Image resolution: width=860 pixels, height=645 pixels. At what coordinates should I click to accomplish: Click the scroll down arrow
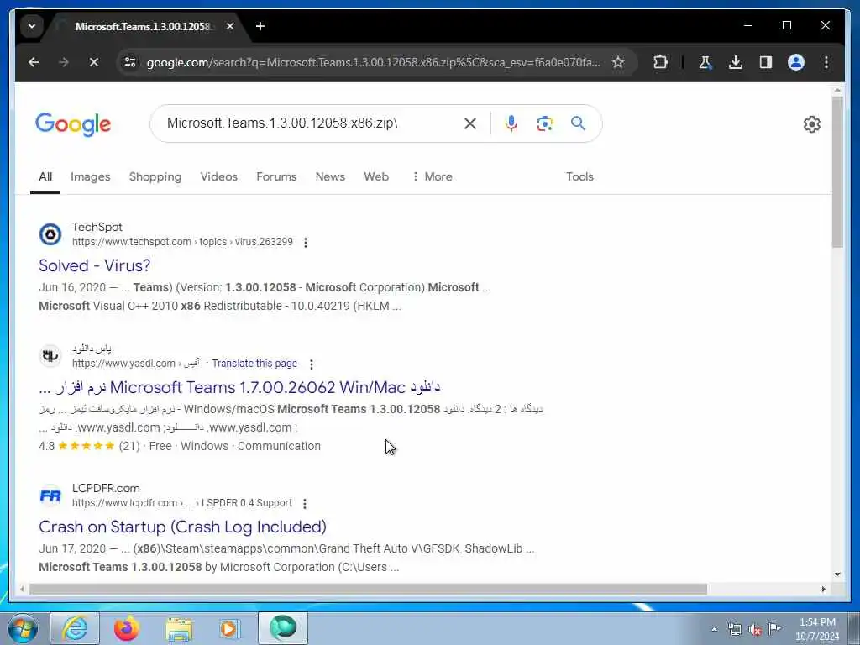tap(837, 574)
